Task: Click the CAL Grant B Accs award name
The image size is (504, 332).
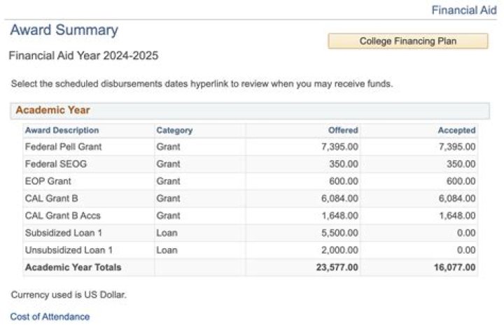Action: (x=63, y=216)
